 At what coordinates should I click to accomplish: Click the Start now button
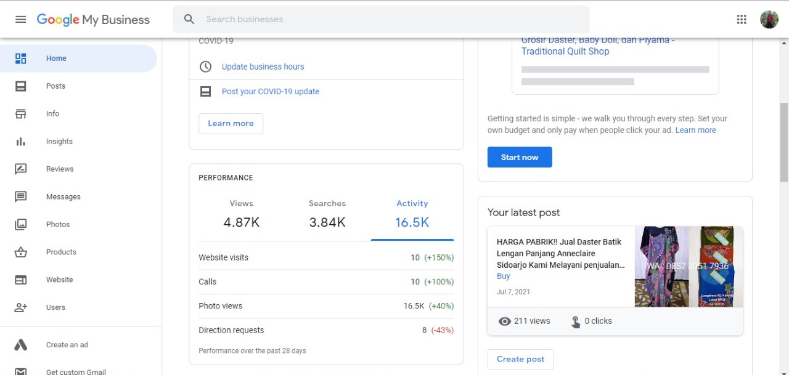520,157
